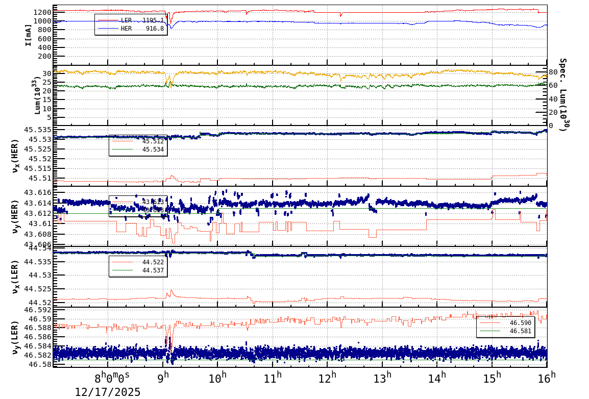Click the 1000 tick on current axis
The image size is (589, 399).
click(42, 21)
